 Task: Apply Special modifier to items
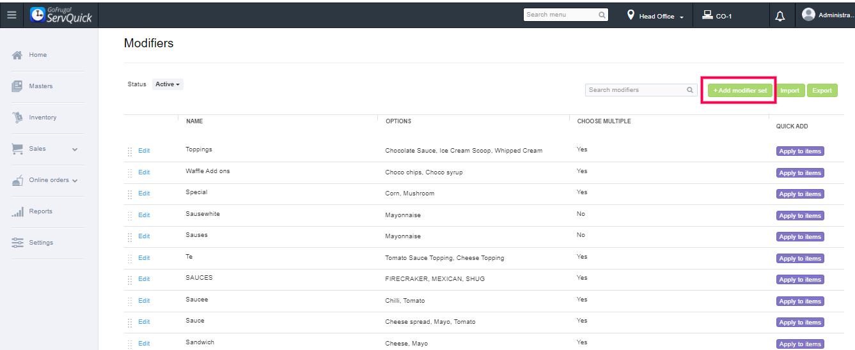800,194
